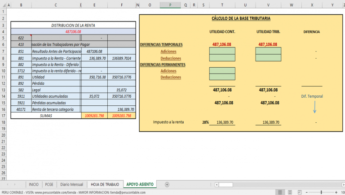
Task: Select DISTRIBUCION DE LA RENTA title cell
Action: click(x=73, y=25)
